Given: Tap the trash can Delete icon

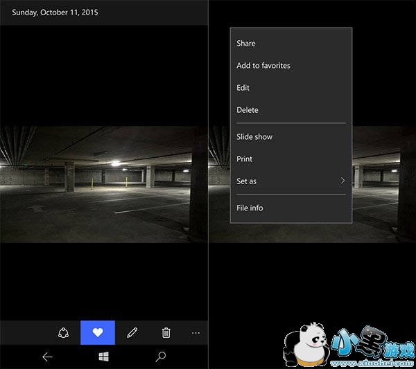Looking at the screenshot, I should pos(166,333).
